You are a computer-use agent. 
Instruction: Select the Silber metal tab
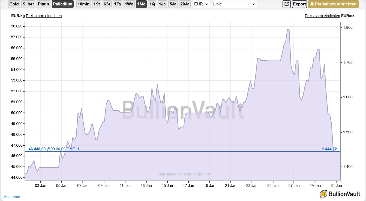[x=28, y=4]
